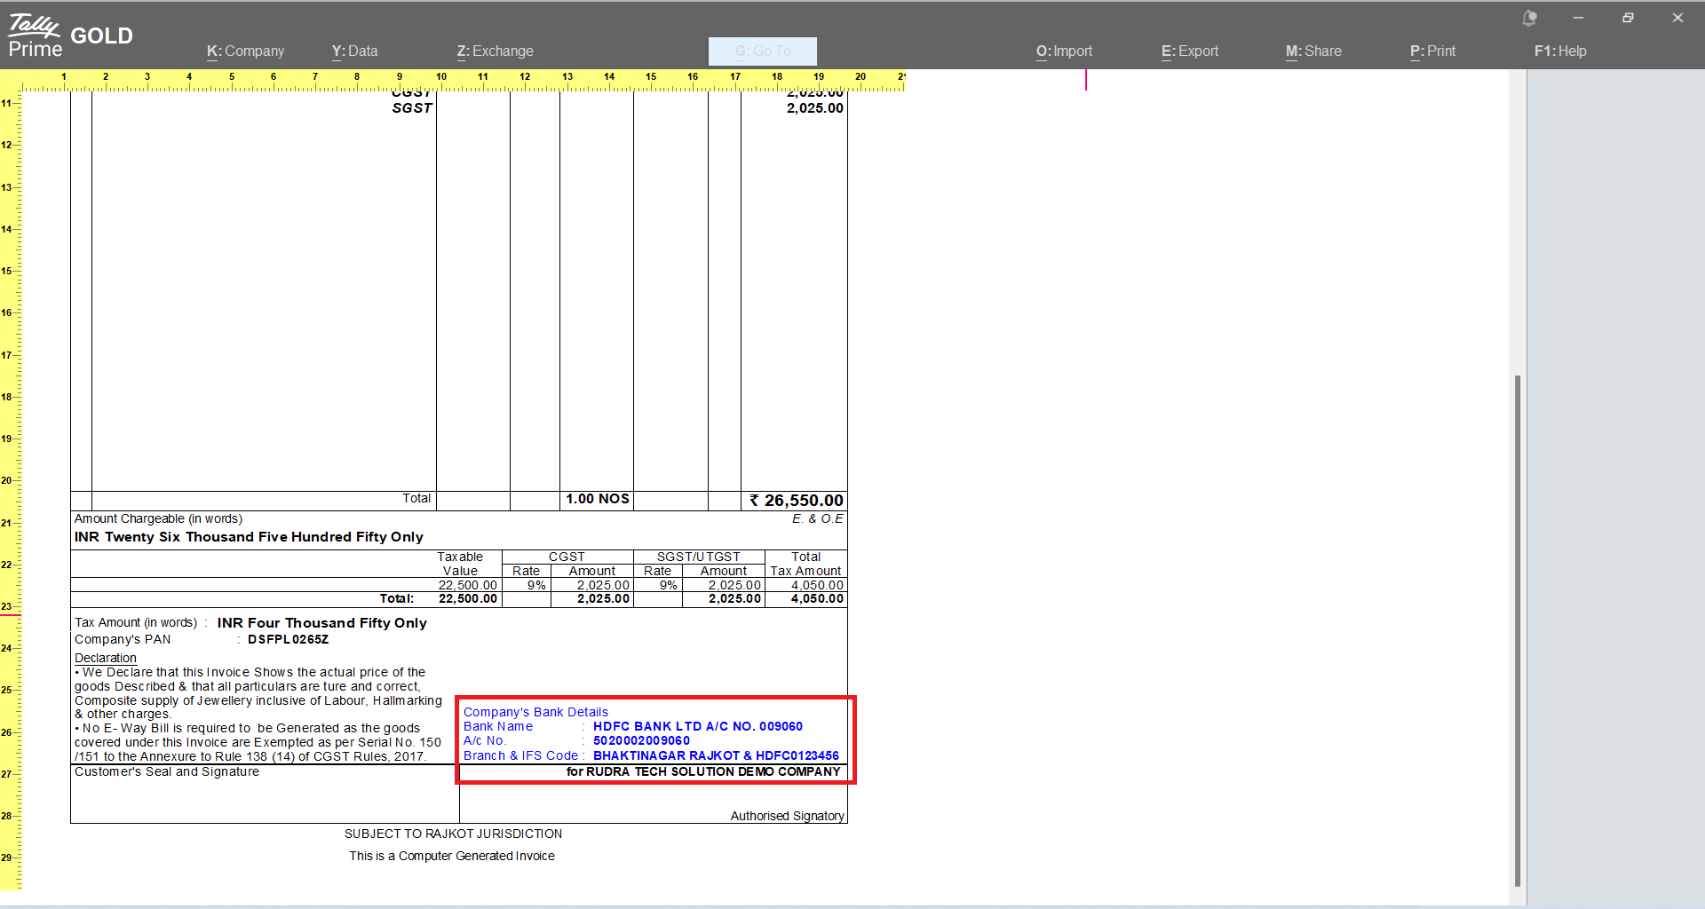Restore down the TallyPrime window
The height and width of the screenshot is (909, 1705).
click(1628, 18)
